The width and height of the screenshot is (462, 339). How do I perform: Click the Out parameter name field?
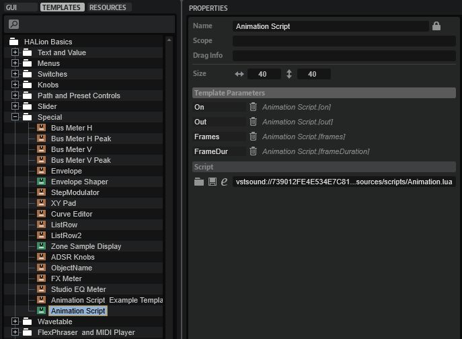tap(219, 122)
